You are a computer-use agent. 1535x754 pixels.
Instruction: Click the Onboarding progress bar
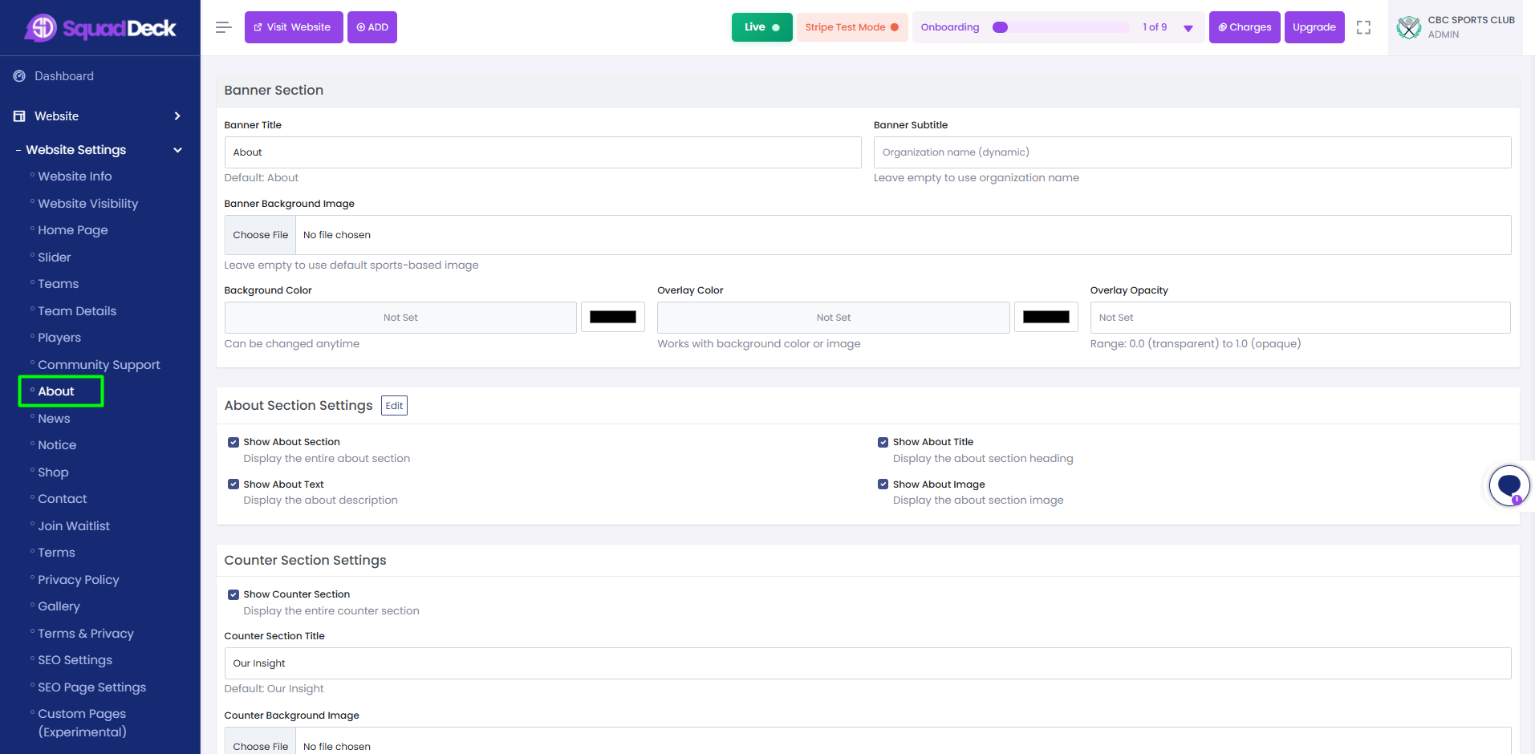click(1060, 27)
